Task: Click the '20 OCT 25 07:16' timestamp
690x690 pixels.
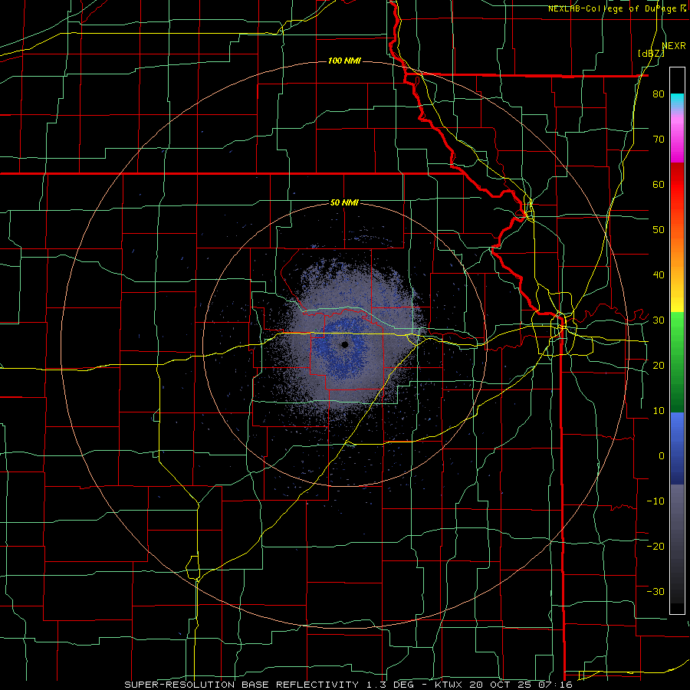Action: point(521,685)
